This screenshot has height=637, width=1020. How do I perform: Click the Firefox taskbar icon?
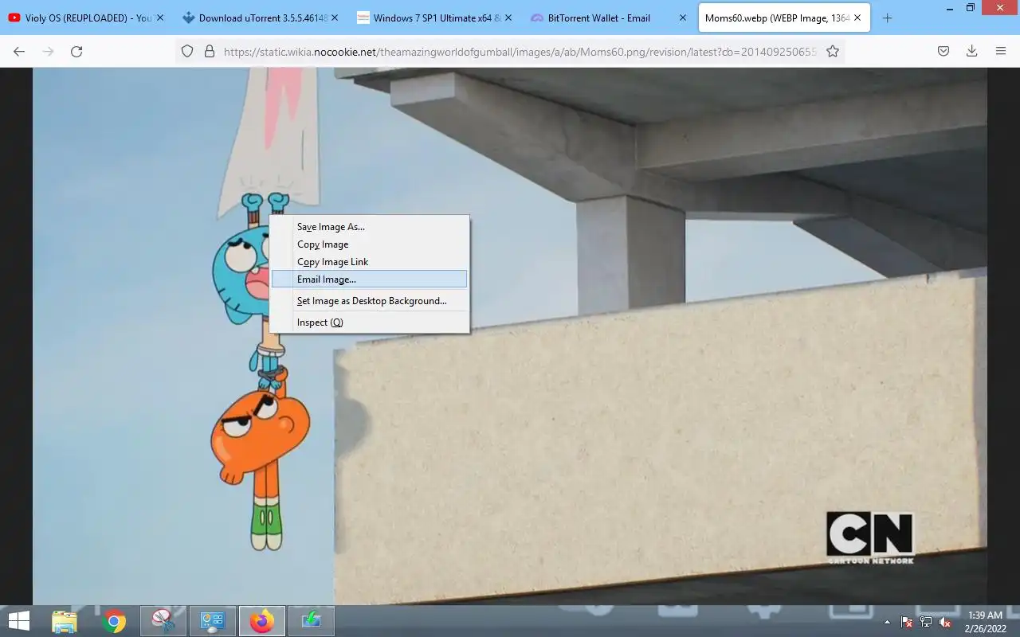click(x=262, y=621)
